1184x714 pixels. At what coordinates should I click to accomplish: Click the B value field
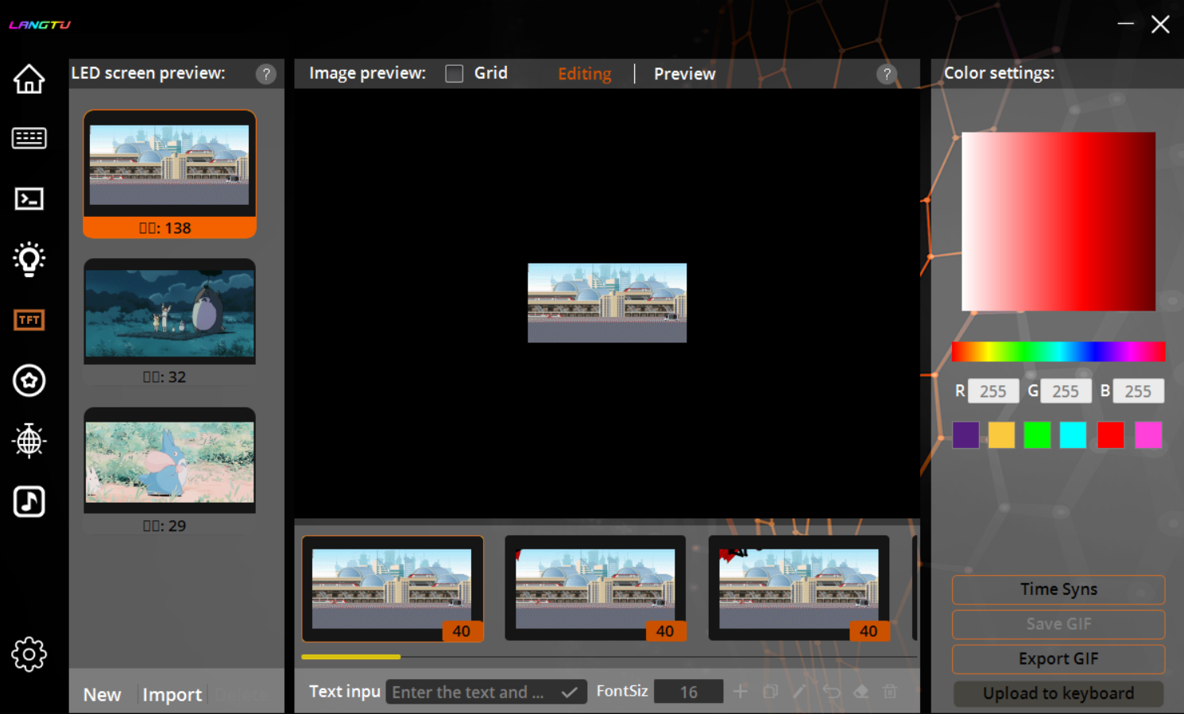pyautogui.click(x=1138, y=392)
